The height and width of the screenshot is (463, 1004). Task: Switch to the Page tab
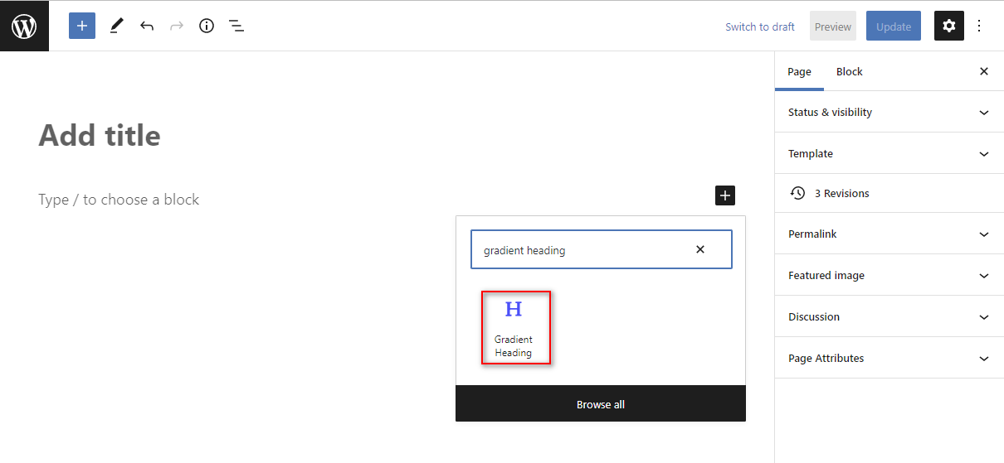coord(799,71)
